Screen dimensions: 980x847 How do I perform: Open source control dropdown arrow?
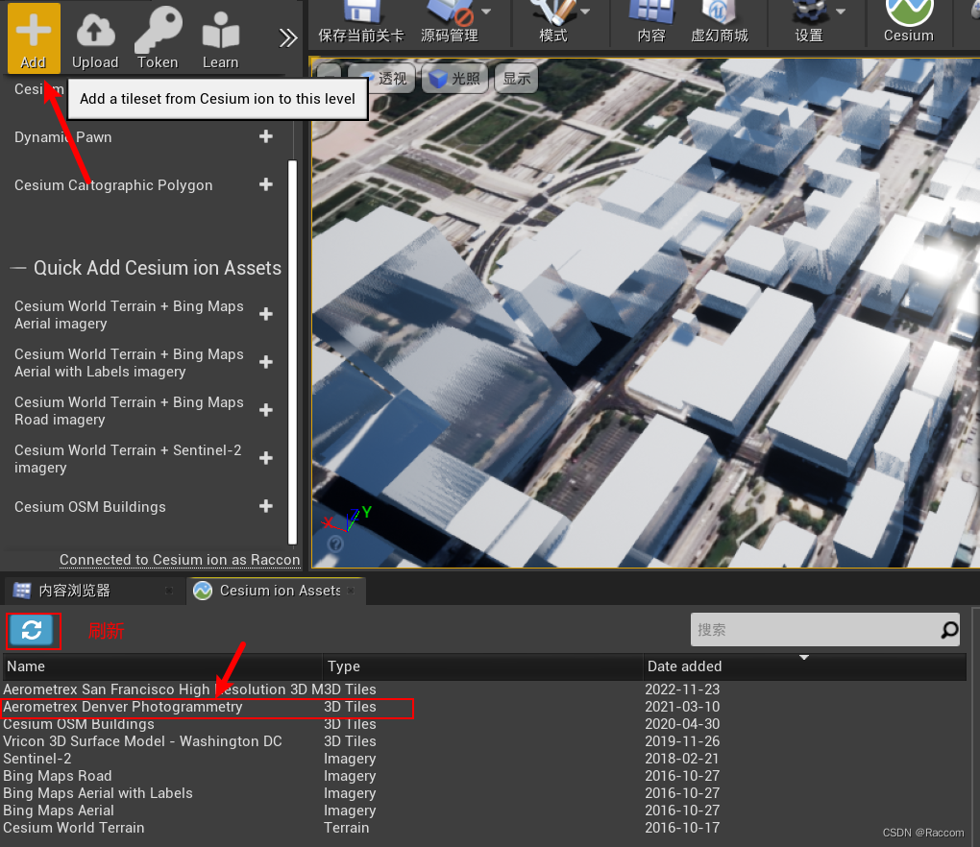pyautogui.click(x=485, y=12)
